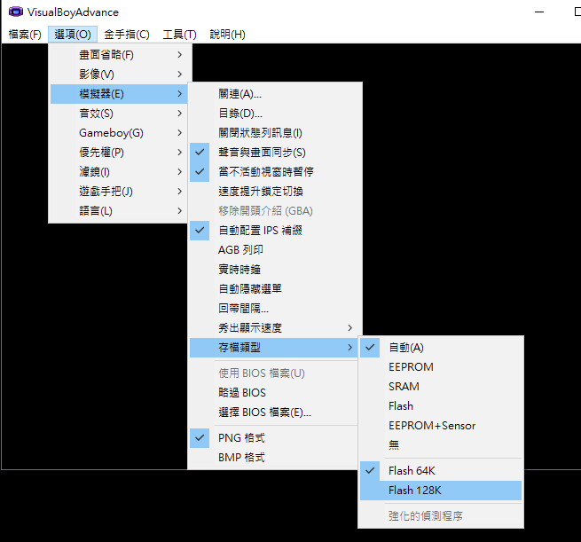Image resolution: width=581 pixels, height=542 pixels.
Task: Enable 實時時鐘 real-time clock
Action: tap(275, 270)
